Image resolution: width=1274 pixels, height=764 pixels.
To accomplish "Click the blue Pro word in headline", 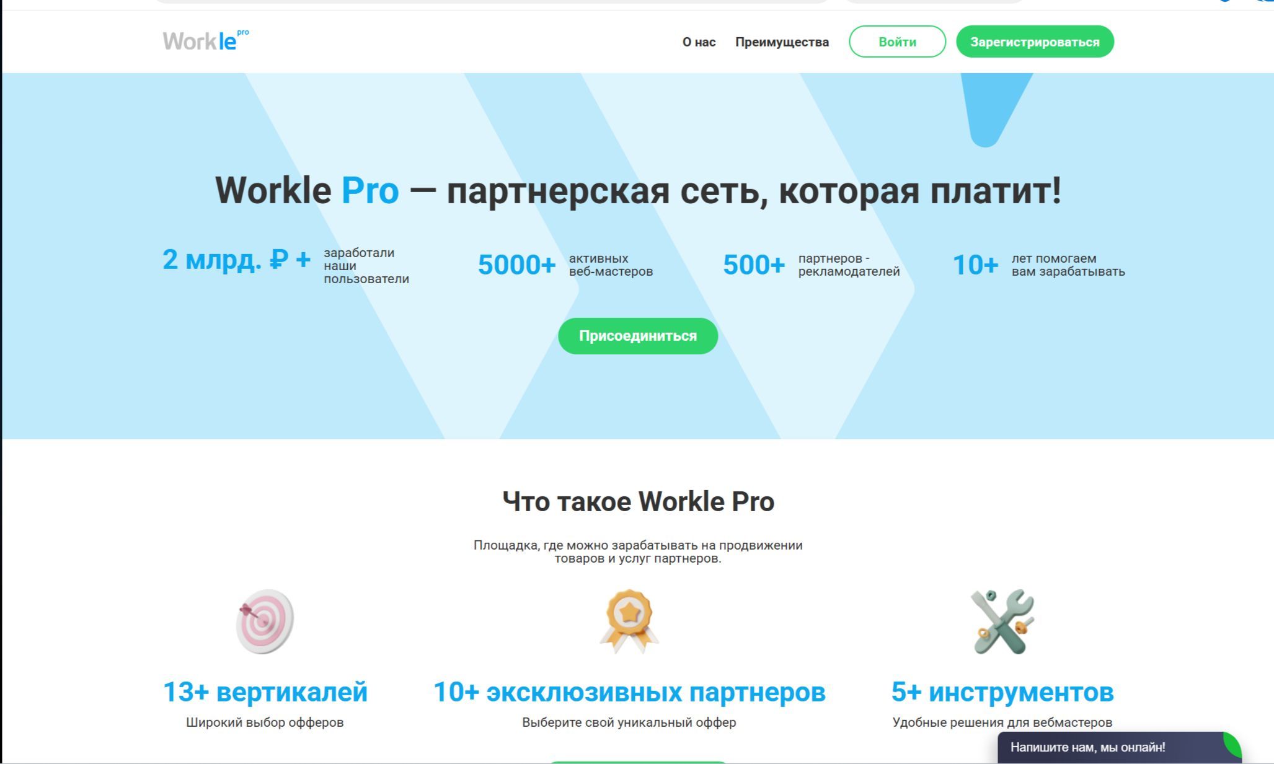I will pyautogui.click(x=370, y=190).
